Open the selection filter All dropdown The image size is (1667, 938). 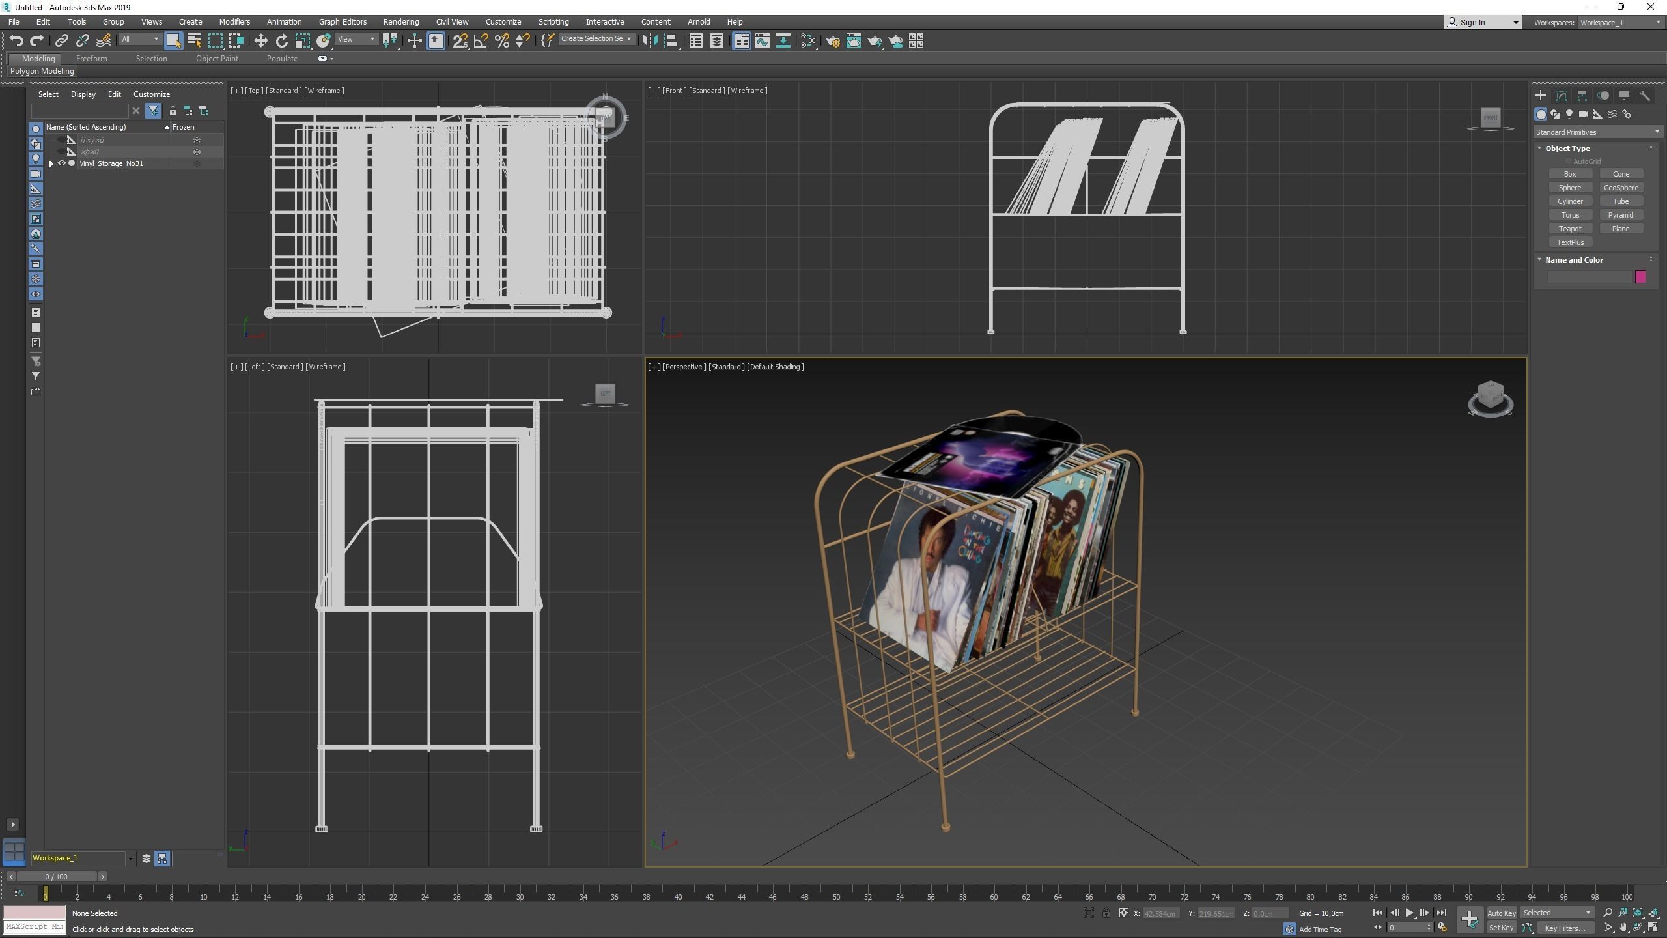tap(139, 39)
